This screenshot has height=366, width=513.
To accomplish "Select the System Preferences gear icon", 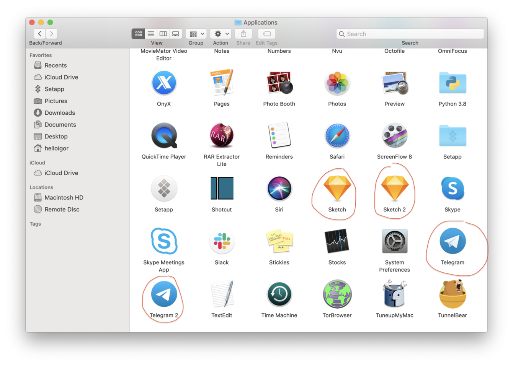I will click(x=395, y=241).
